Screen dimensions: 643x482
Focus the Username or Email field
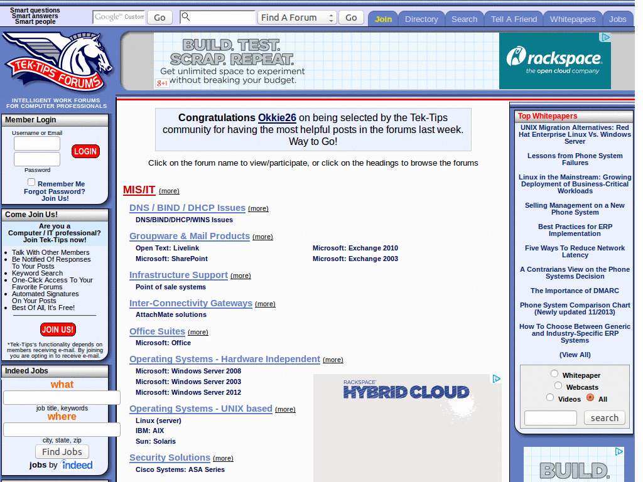pyautogui.click(x=37, y=144)
